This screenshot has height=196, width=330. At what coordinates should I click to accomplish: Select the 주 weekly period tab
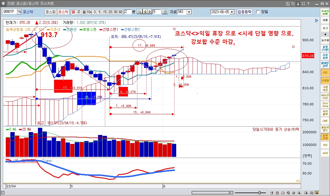(x=79, y=12)
